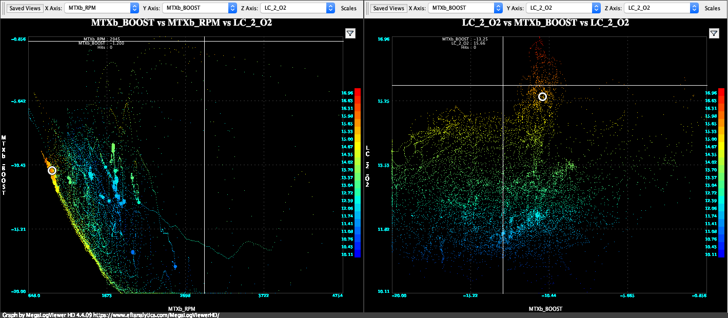Click the right plot's color gradient legend bar
Screen dimensions: 728x318
[721, 172]
